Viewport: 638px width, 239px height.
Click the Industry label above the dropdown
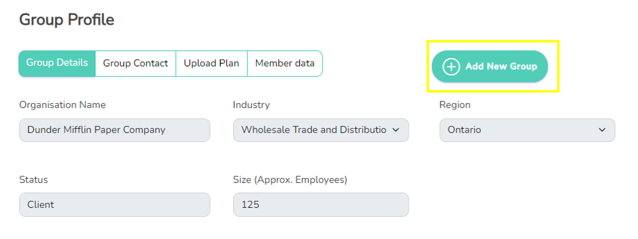[x=252, y=105]
